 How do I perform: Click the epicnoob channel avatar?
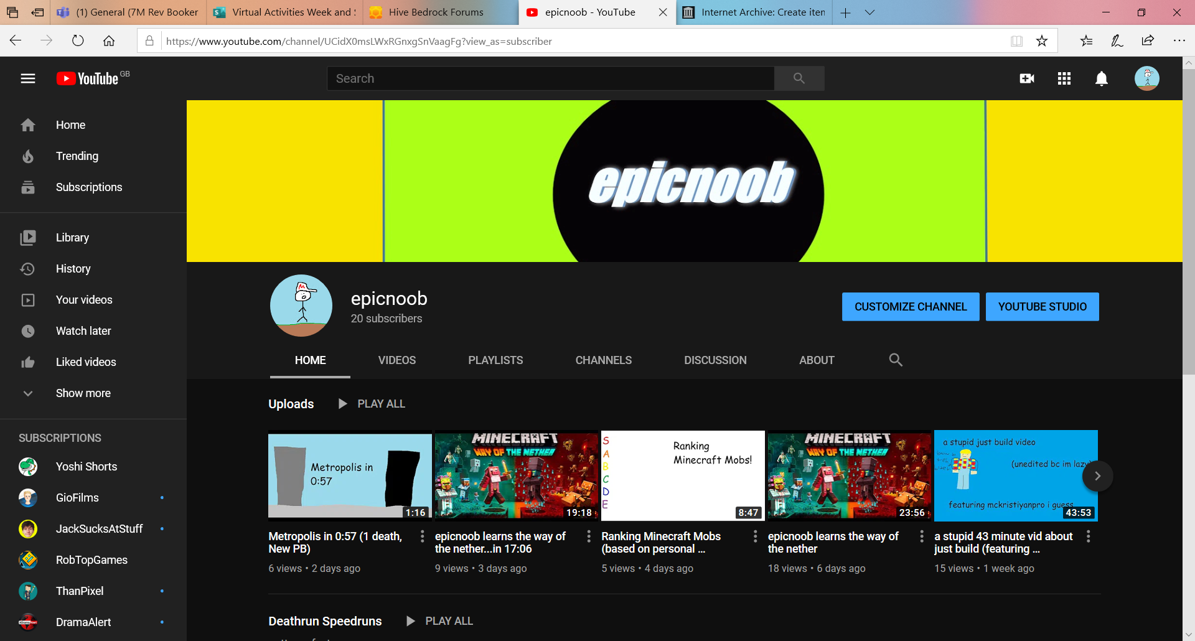(x=301, y=306)
